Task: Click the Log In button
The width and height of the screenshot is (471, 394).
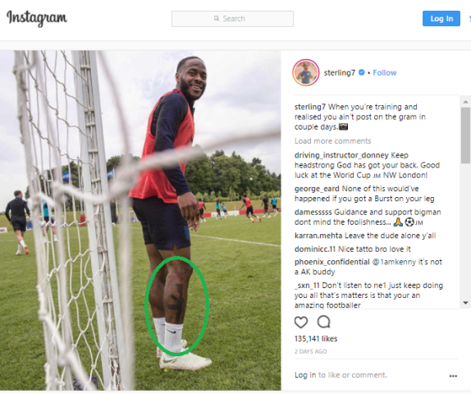Action: click(x=441, y=19)
